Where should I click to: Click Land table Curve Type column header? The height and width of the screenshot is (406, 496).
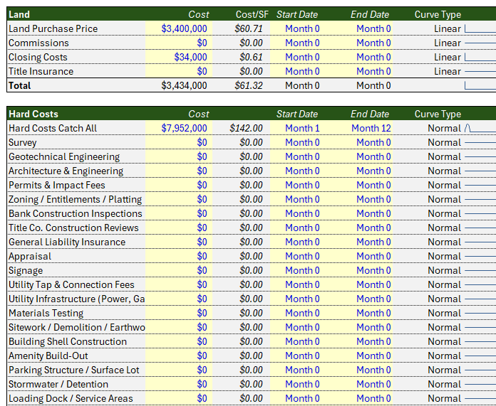click(438, 14)
